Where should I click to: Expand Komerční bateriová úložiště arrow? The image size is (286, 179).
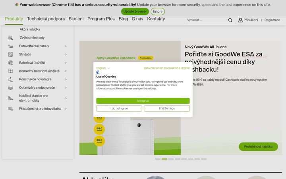click(x=66, y=71)
